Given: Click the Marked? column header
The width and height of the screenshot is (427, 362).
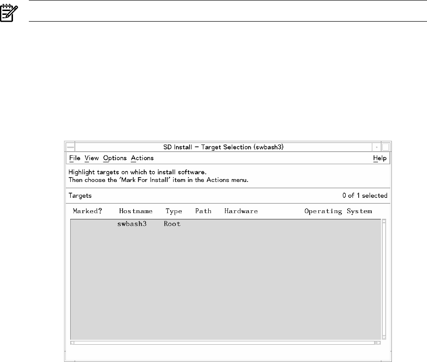Looking at the screenshot, I should (88, 211).
